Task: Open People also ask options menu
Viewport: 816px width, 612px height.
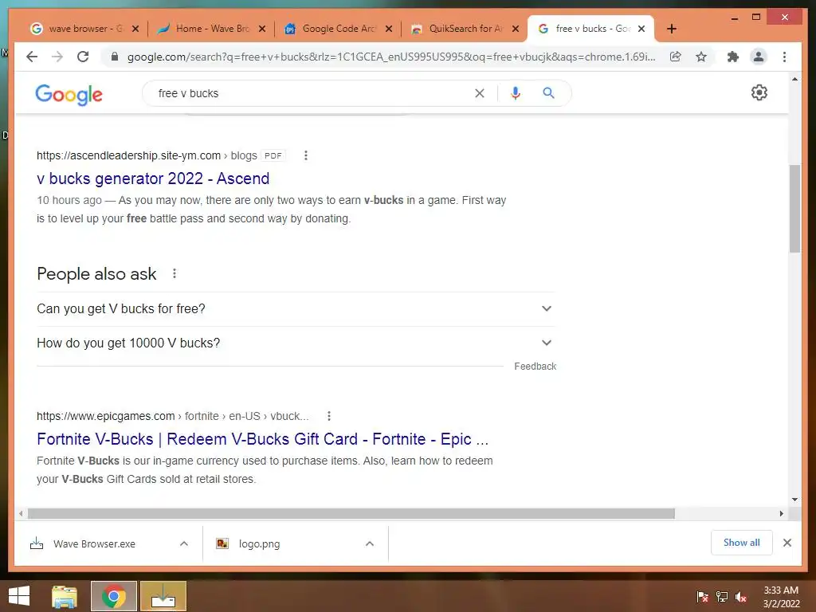Action: (175, 273)
